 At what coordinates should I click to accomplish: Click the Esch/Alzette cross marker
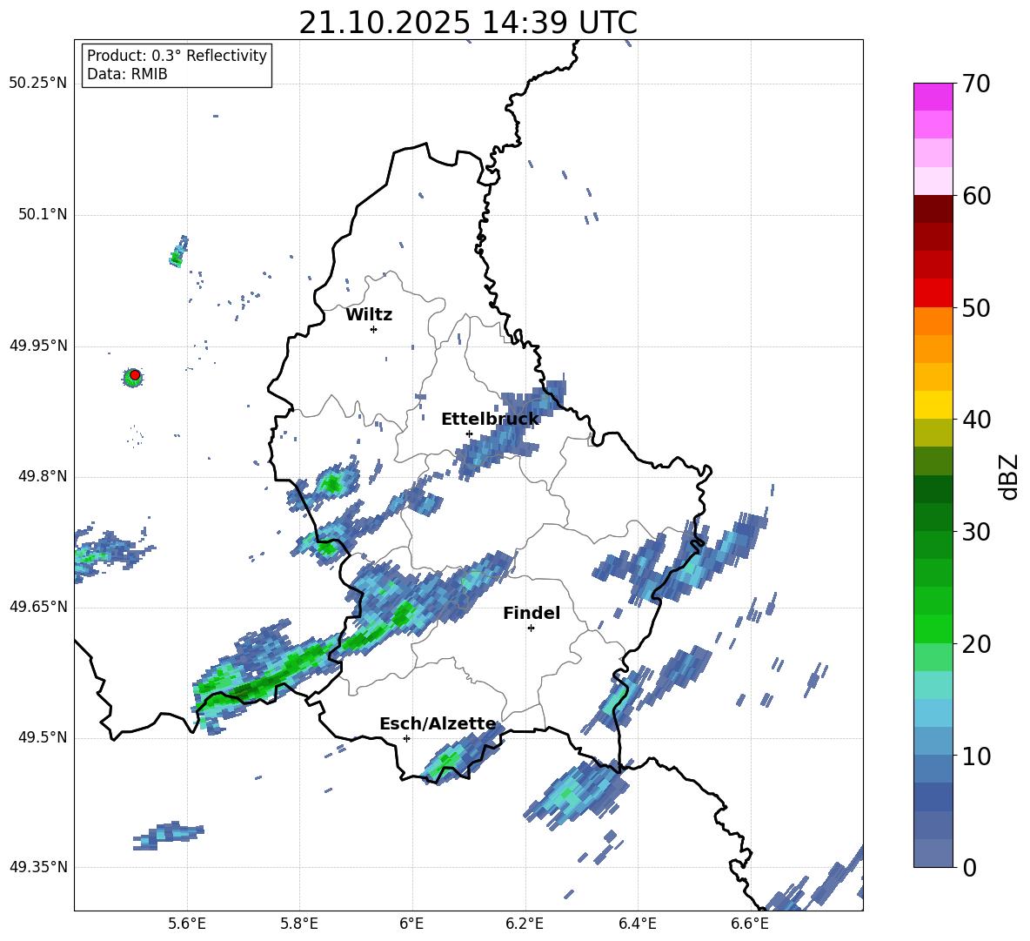pos(406,738)
